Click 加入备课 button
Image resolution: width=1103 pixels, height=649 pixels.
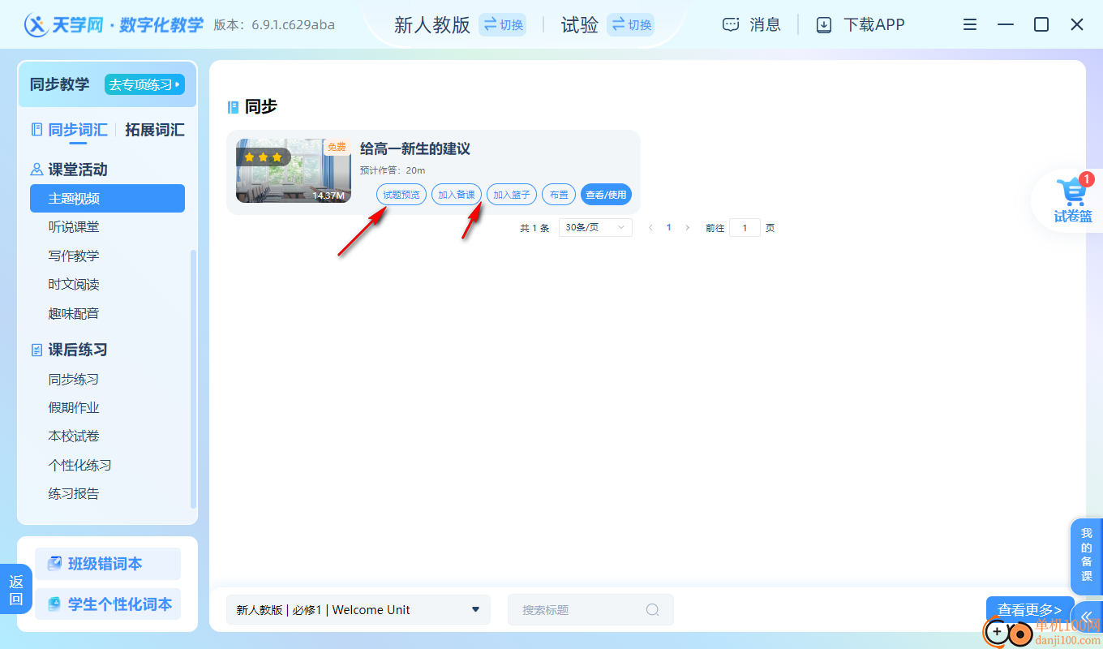click(457, 195)
